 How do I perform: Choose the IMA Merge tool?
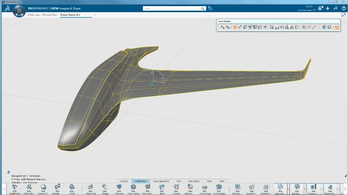(x=105, y=189)
